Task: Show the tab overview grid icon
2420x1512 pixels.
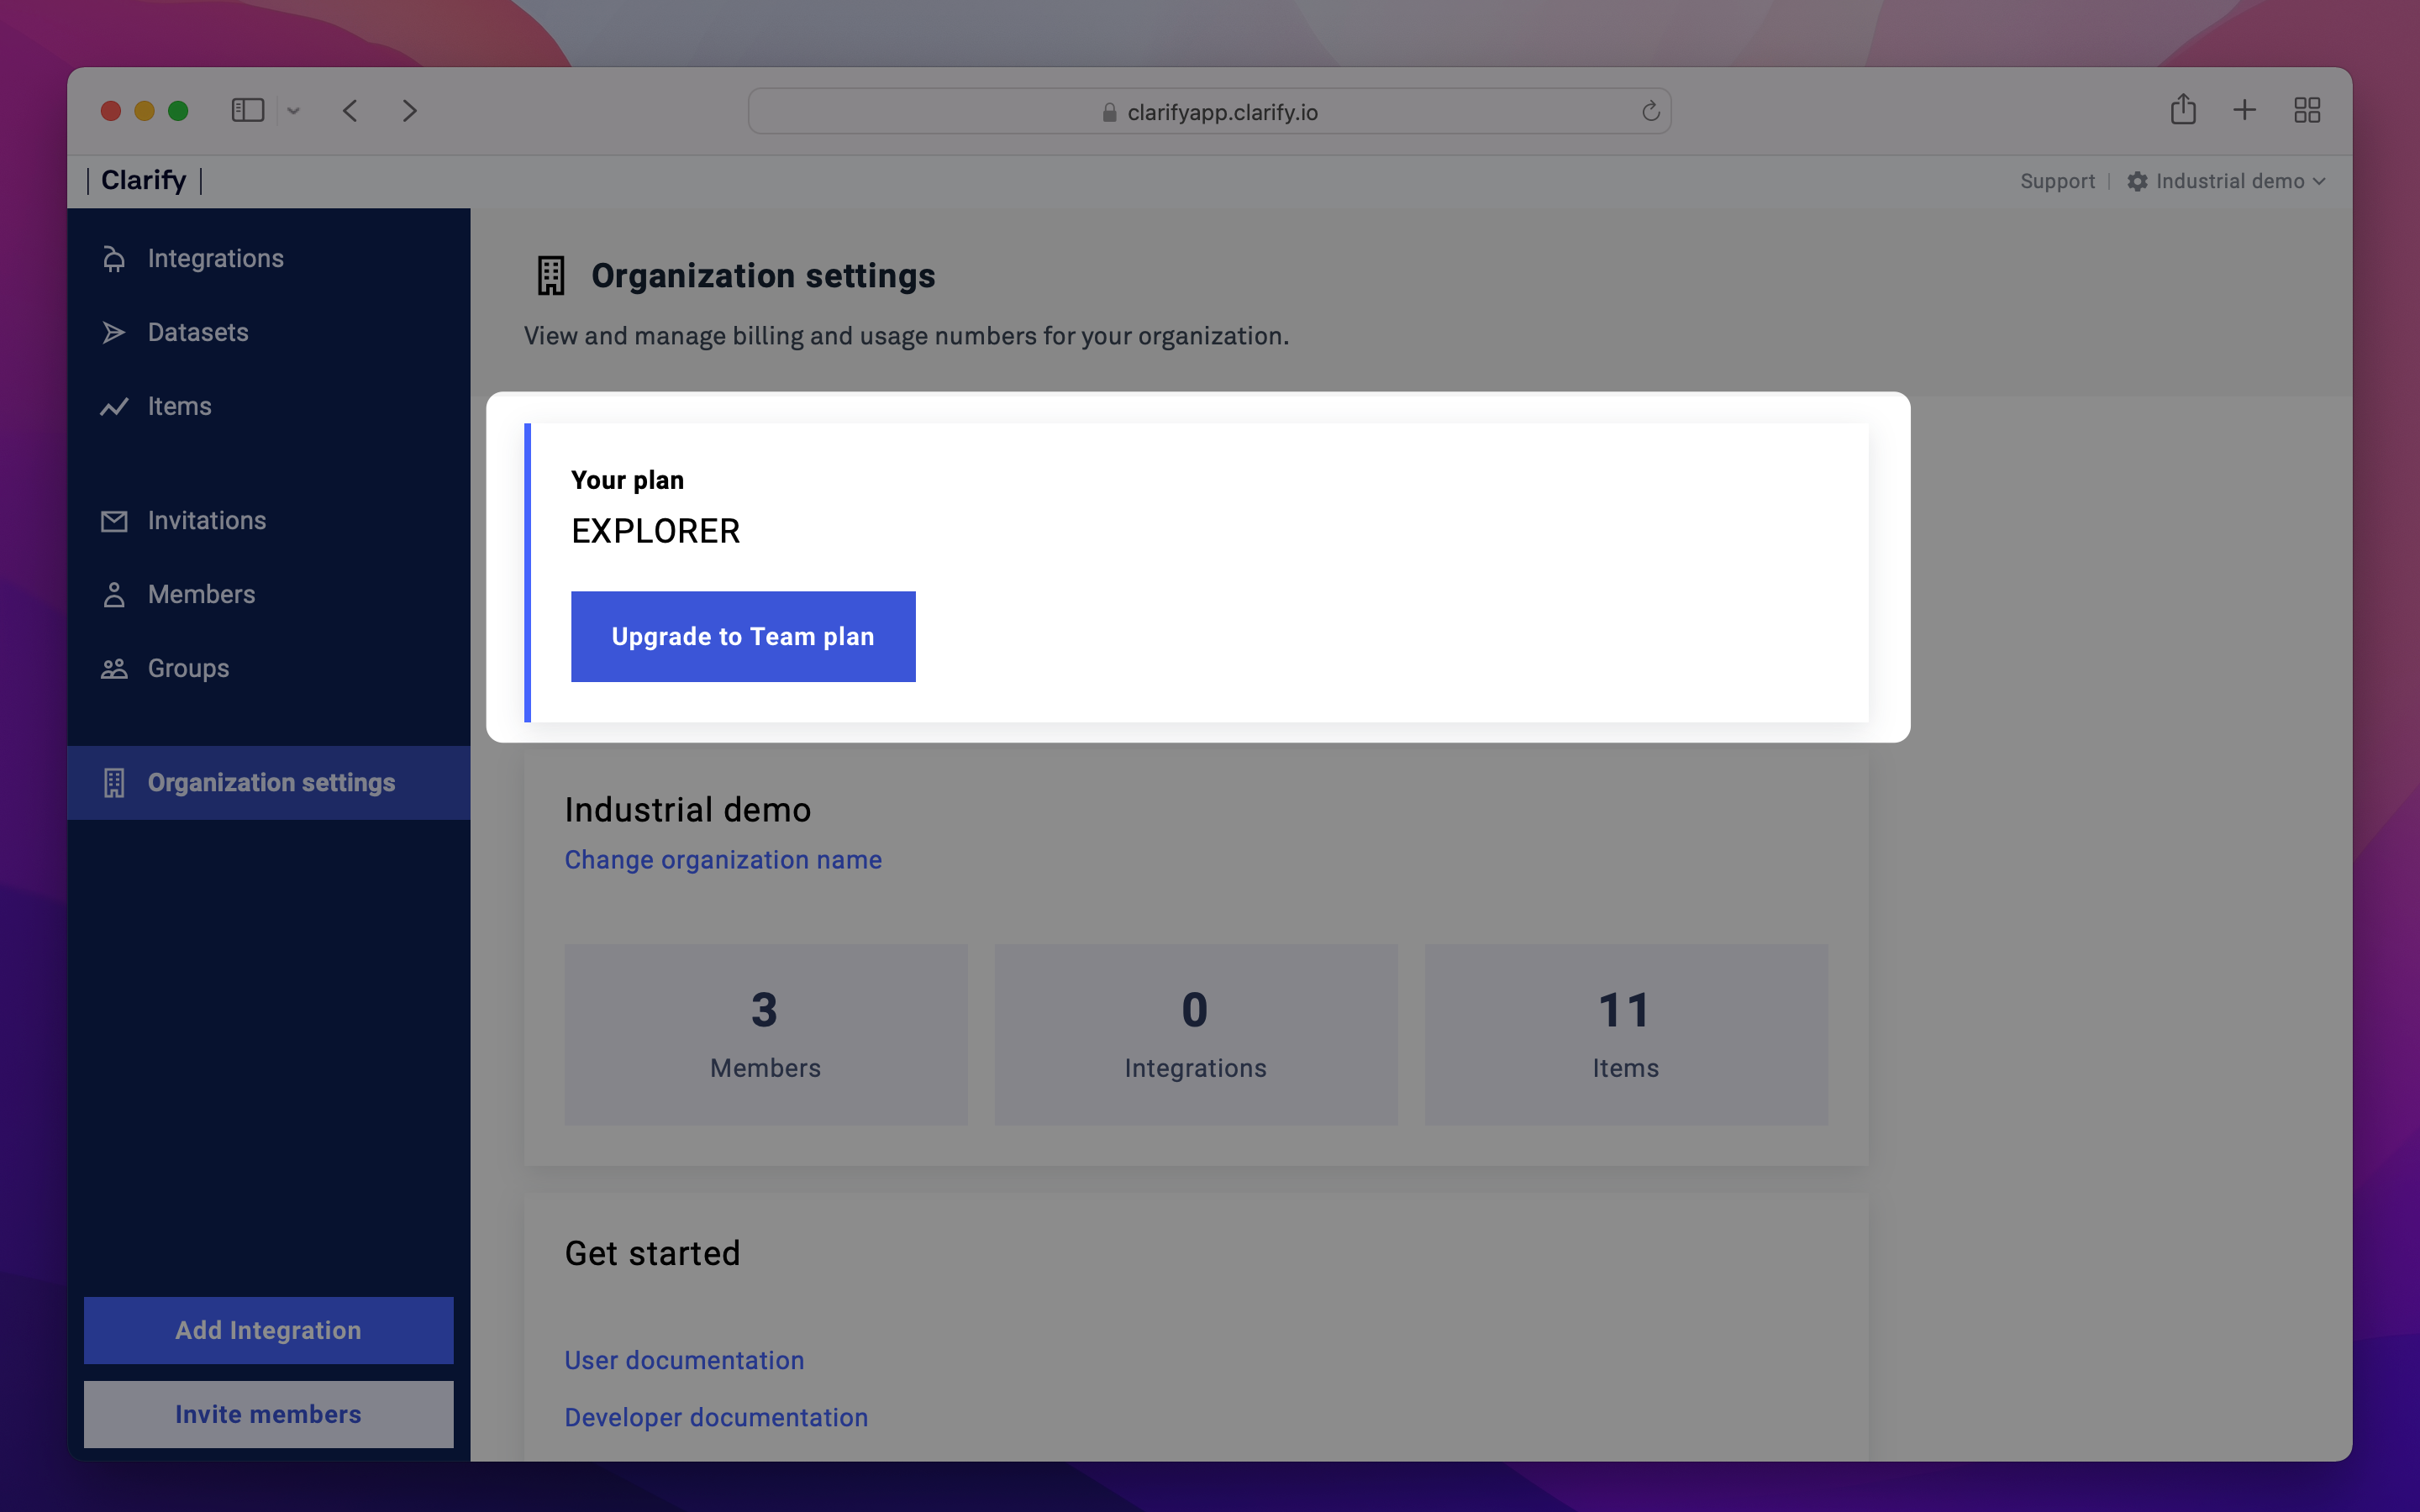Action: (x=2306, y=110)
